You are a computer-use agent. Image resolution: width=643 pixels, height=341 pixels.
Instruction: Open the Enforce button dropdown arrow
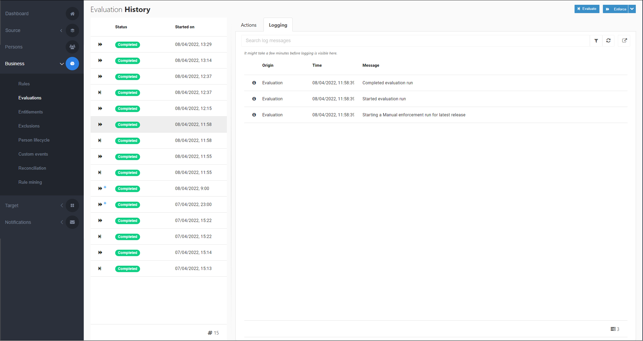pos(632,9)
